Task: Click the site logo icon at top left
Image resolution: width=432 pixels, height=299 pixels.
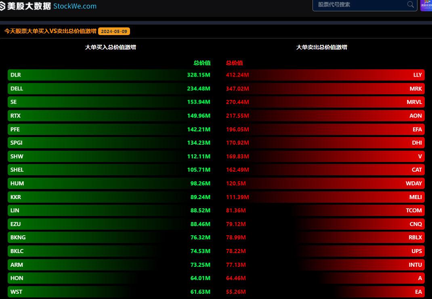Action: point(2,6)
